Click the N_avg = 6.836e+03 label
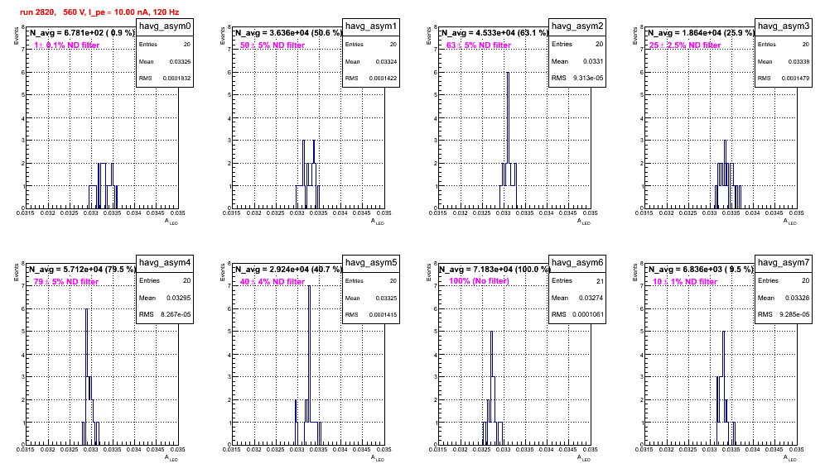Viewport: 825px width, 473px height. tap(701, 270)
